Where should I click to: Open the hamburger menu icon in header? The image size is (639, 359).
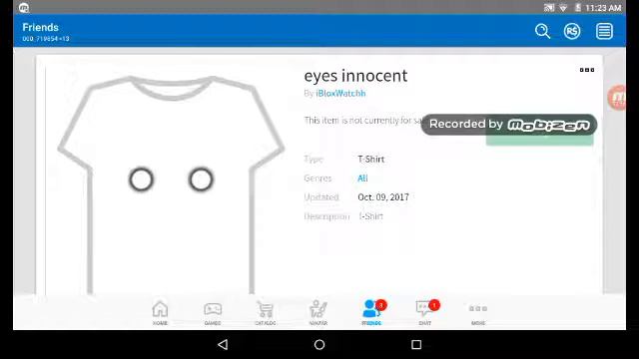pos(604,31)
